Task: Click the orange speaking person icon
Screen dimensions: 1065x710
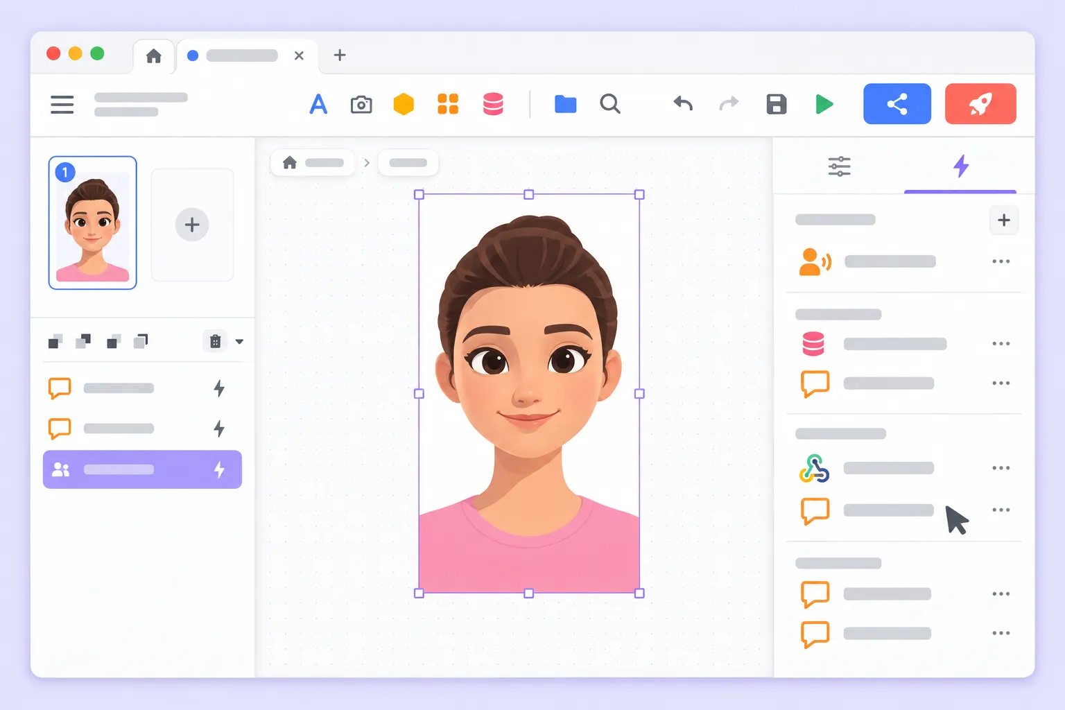Action: coord(815,261)
